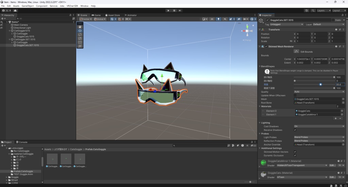The width and height of the screenshot is (348, 187).
Task: Open Cast Shadows dropdown
Action: [x=319, y=126]
